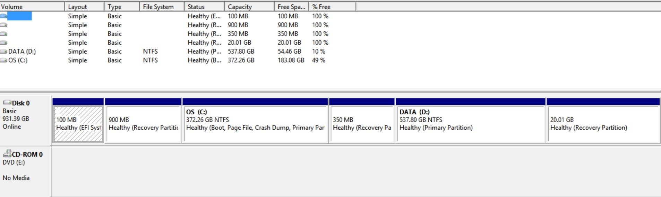Click the File System column header

point(161,7)
